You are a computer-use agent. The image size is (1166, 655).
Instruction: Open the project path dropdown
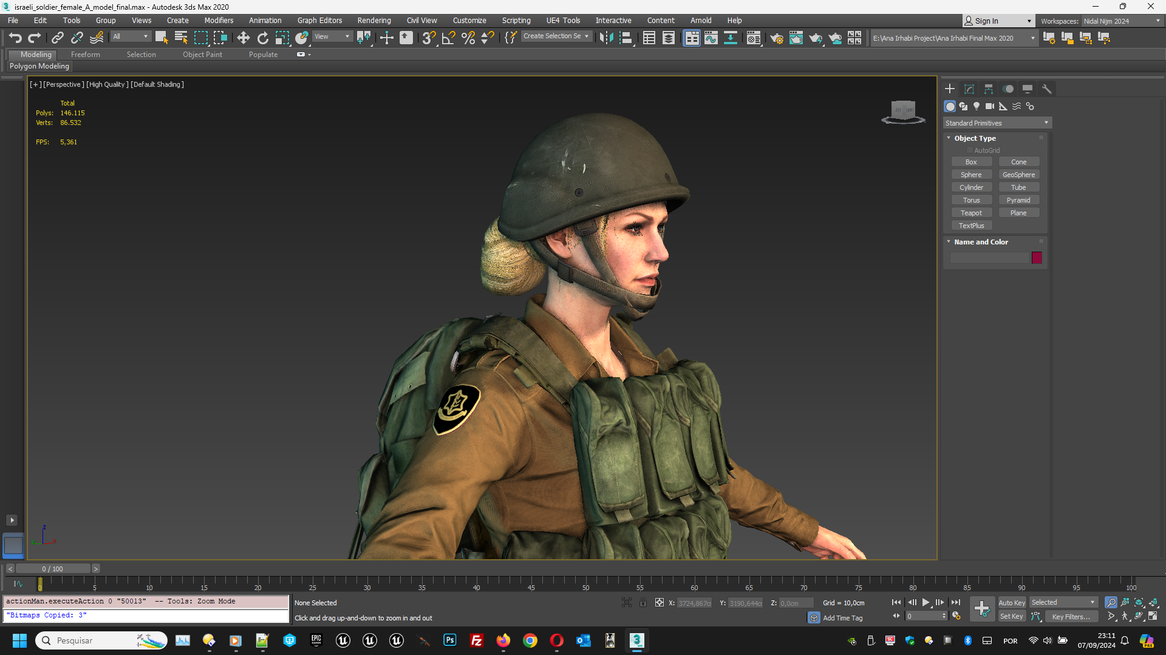tap(954, 38)
